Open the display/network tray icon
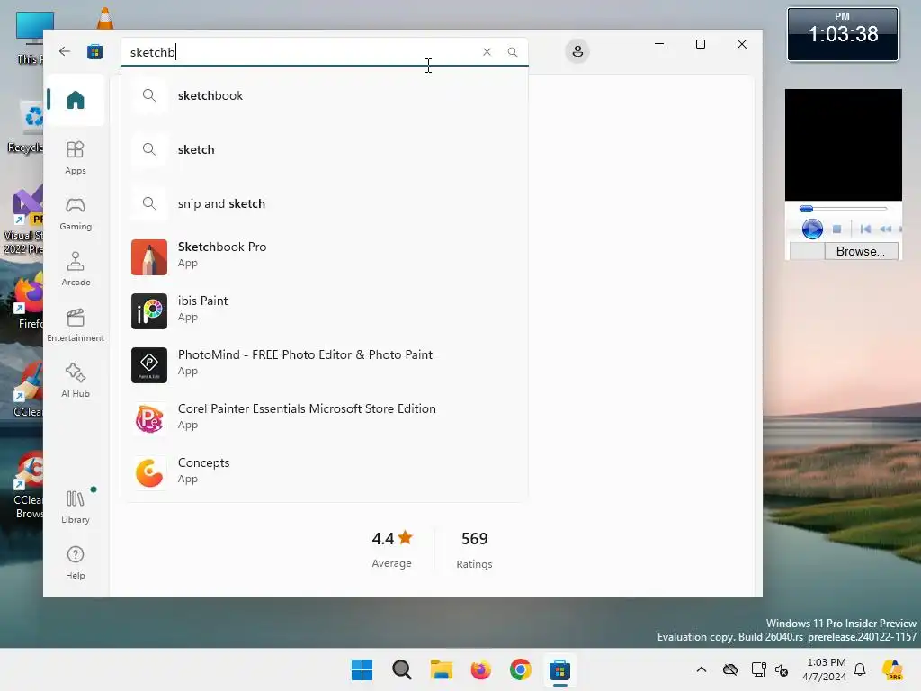The height and width of the screenshot is (691, 921). coord(758,669)
